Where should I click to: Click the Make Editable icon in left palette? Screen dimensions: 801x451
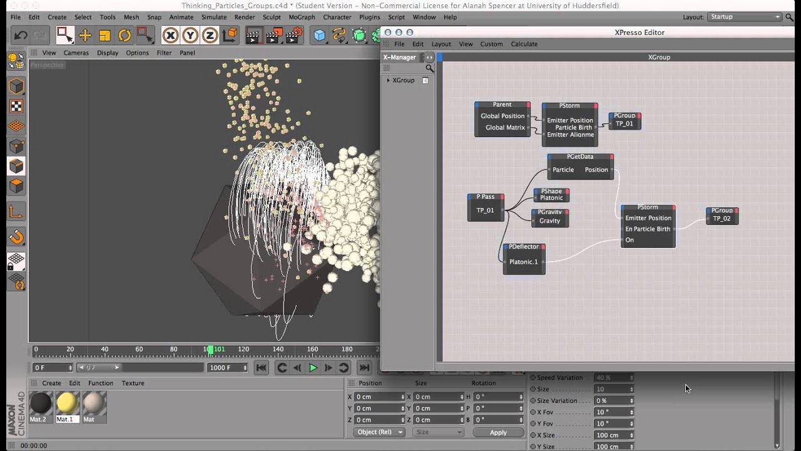point(16,61)
